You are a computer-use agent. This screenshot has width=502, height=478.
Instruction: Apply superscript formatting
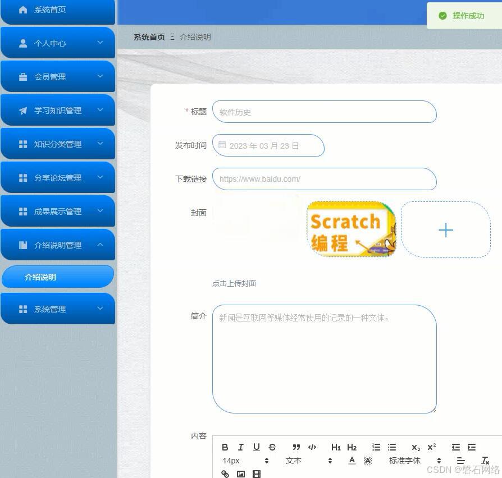[431, 447]
